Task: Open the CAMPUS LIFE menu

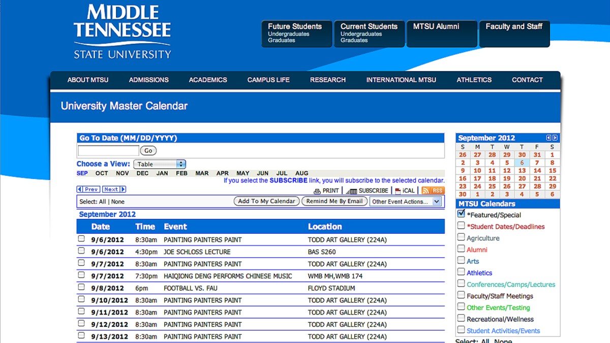Action: click(x=268, y=80)
